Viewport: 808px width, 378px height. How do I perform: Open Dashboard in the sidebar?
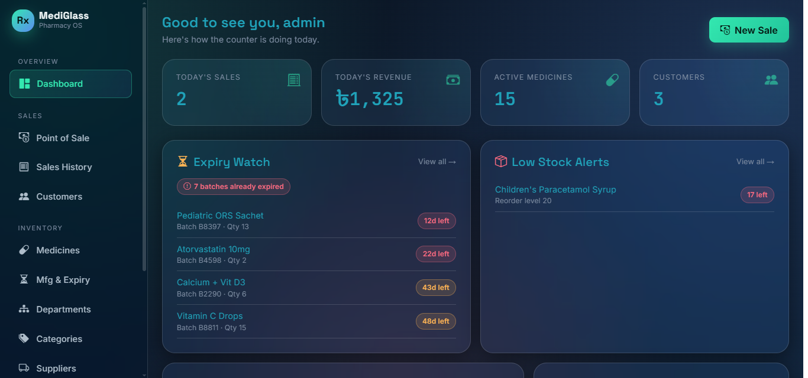[70, 84]
